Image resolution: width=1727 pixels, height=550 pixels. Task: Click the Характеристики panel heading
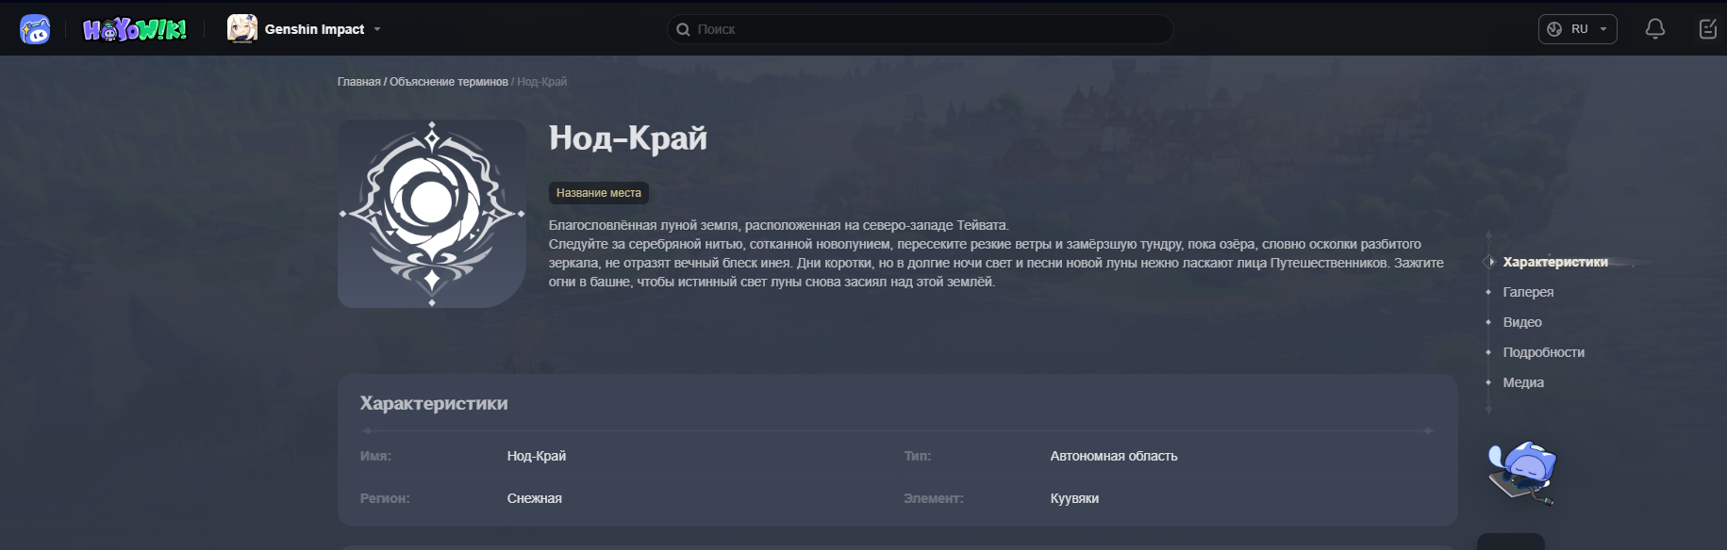point(434,403)
